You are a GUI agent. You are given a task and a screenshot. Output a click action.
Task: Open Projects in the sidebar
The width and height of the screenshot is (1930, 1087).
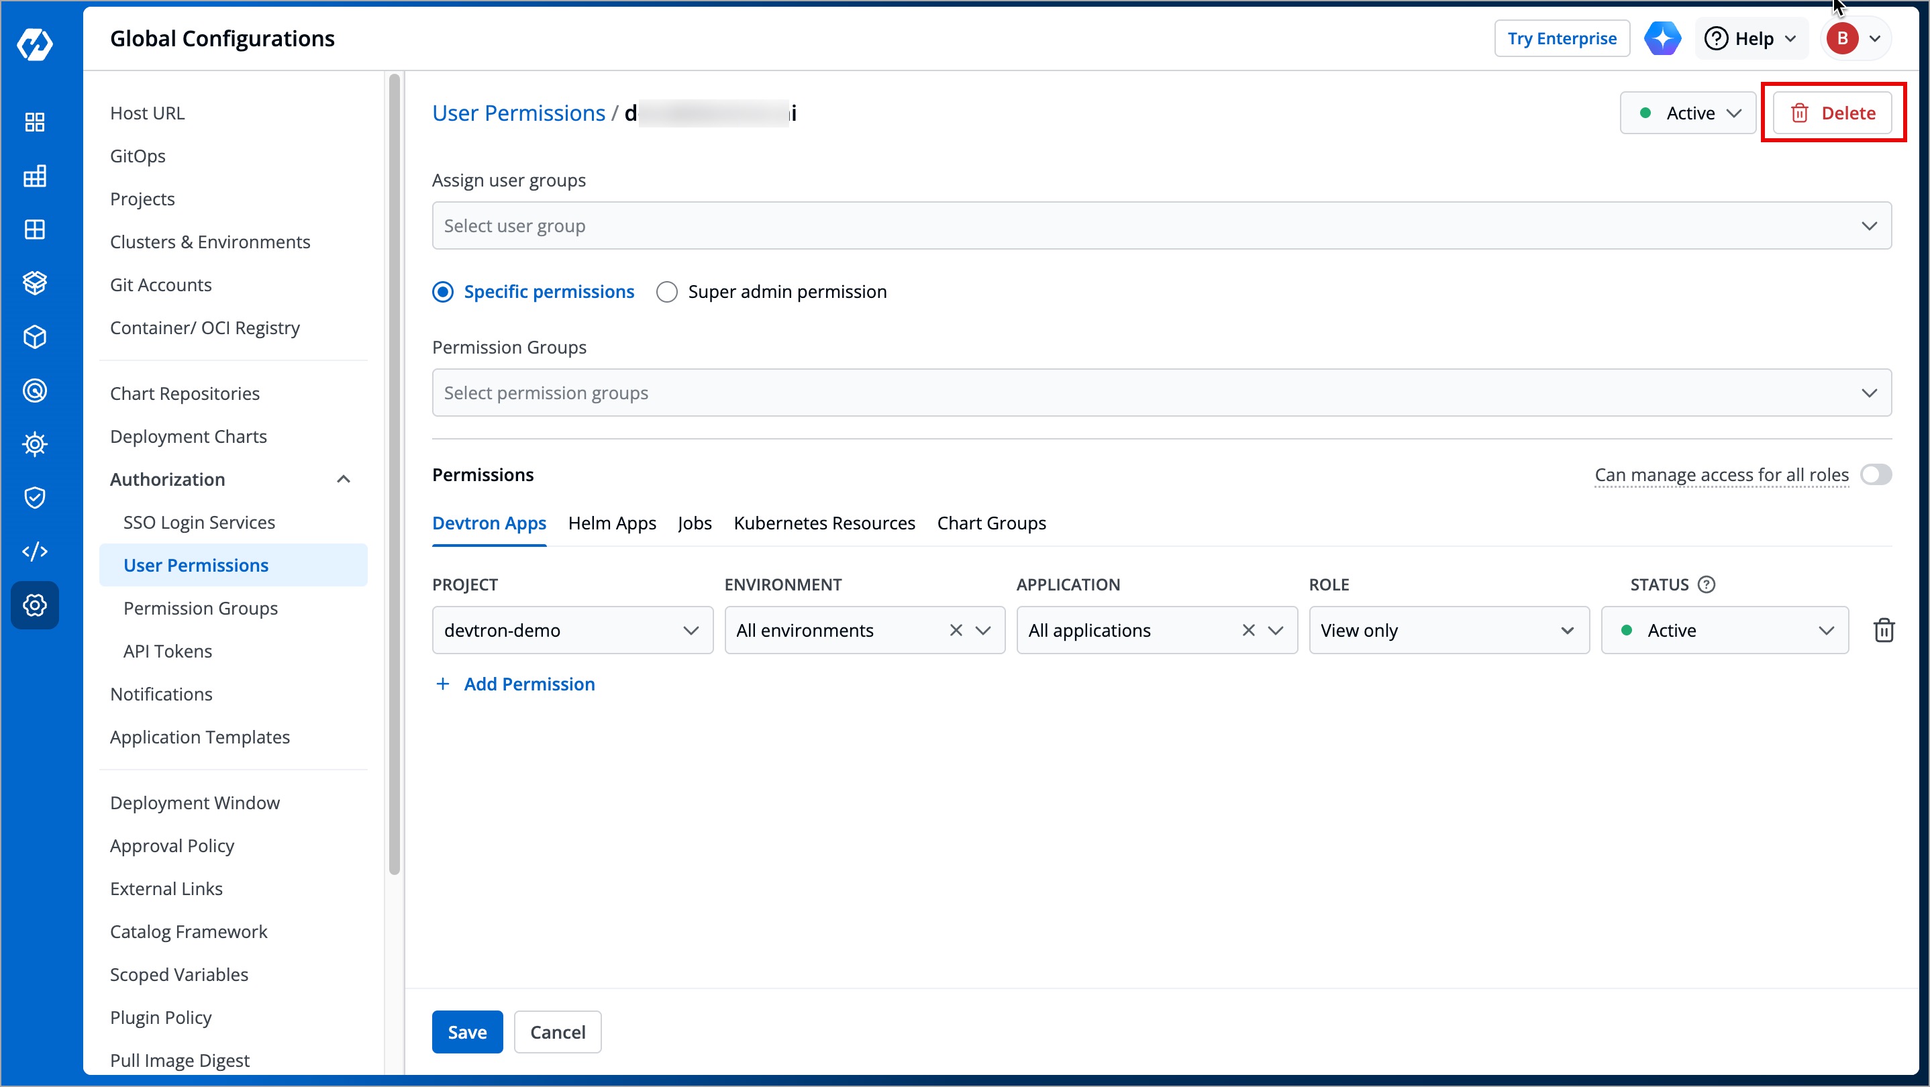(142, 199)
